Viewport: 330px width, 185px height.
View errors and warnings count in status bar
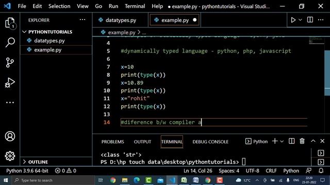pos(65,171)
